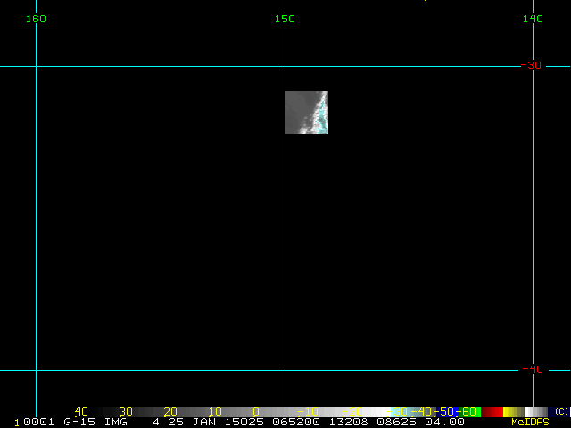The height and width of the screenshot is (428, 571).
Task: Click the McIDAS label in status line
Action: tap(530, 422)
